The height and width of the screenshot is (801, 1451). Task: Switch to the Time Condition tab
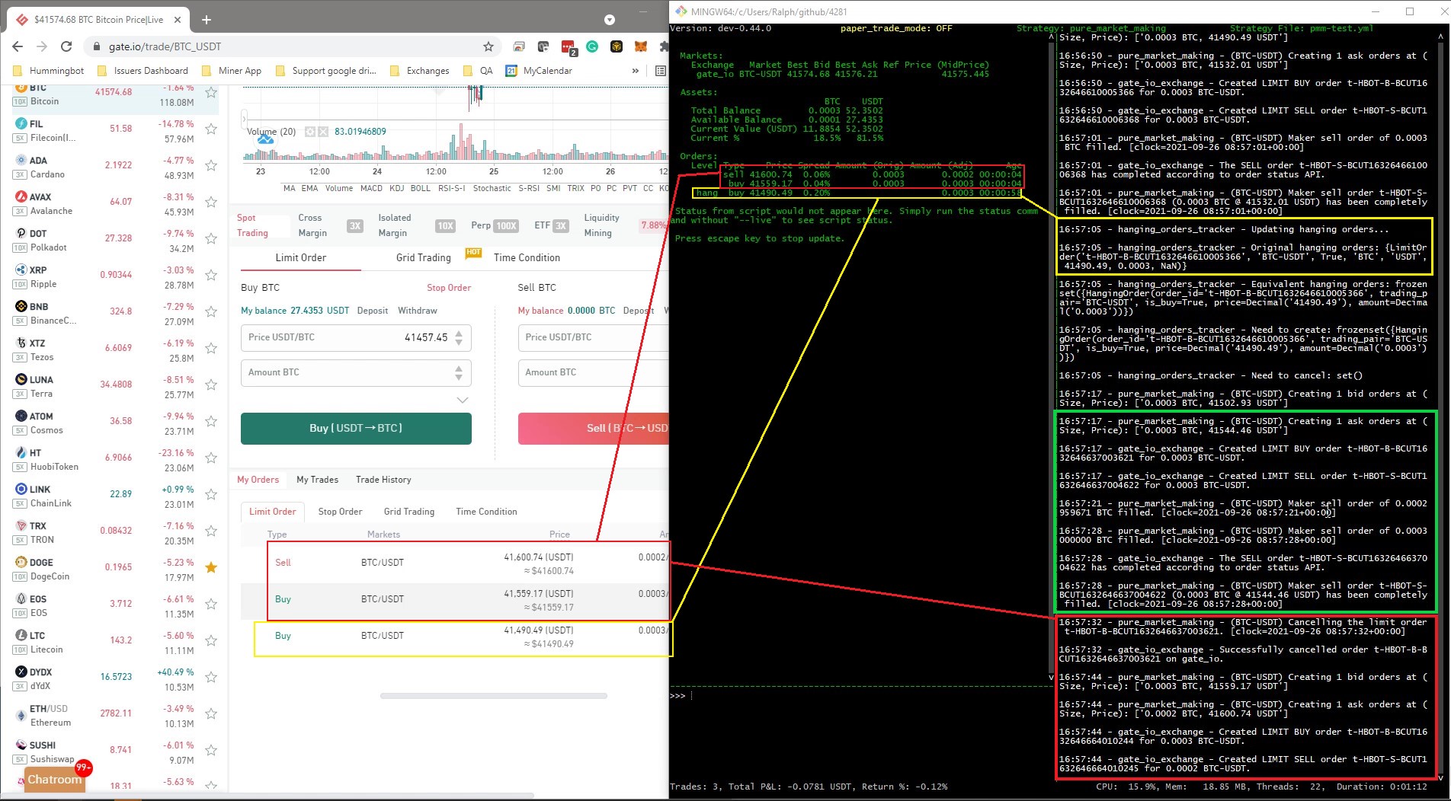pos(526,257)
